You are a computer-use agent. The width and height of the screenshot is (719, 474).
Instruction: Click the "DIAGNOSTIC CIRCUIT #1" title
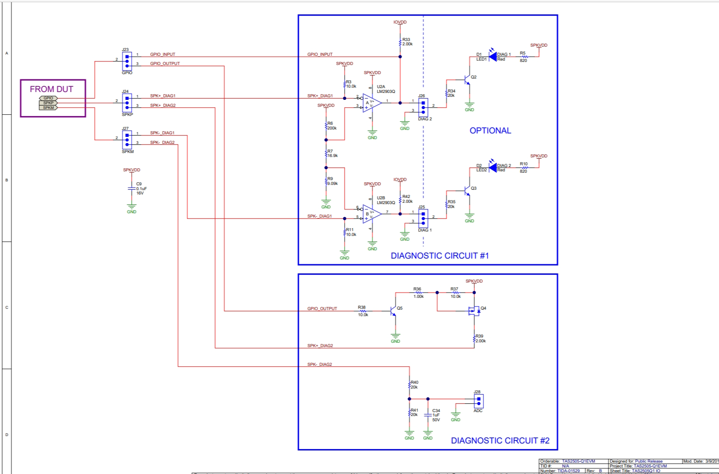click(439, 256)
